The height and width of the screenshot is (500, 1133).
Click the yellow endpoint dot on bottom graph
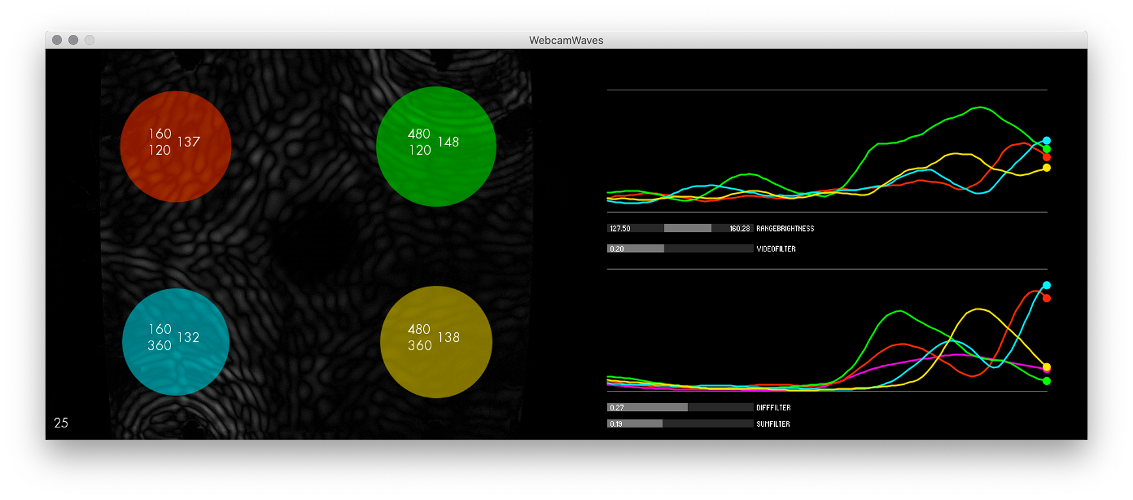1046,367
